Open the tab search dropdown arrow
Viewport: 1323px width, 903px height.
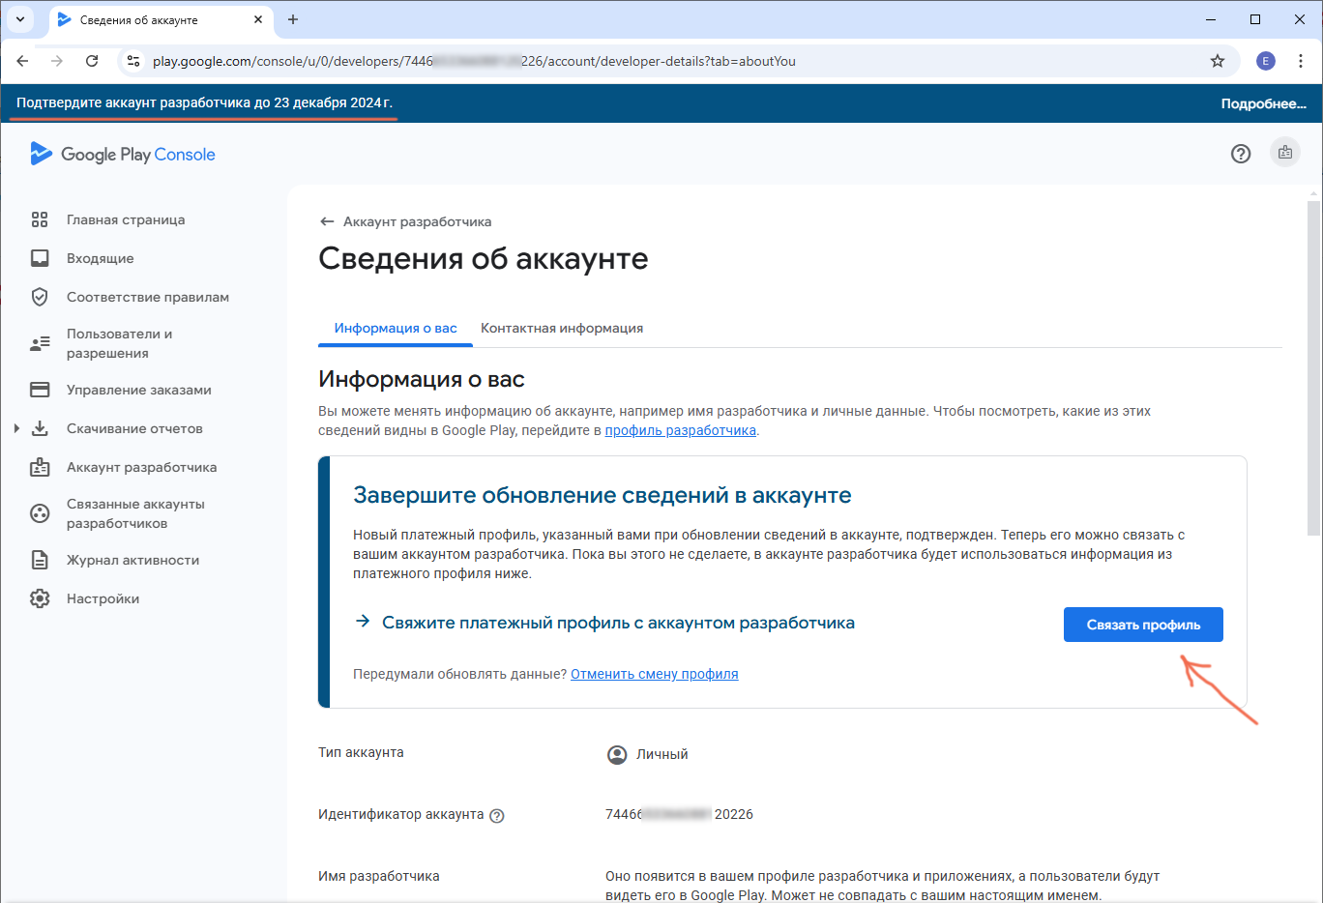tap(19, 19)
